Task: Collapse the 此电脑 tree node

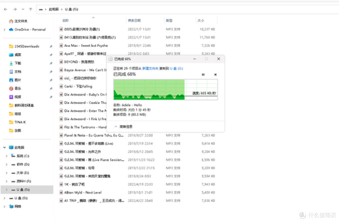Action: (4, 148)
